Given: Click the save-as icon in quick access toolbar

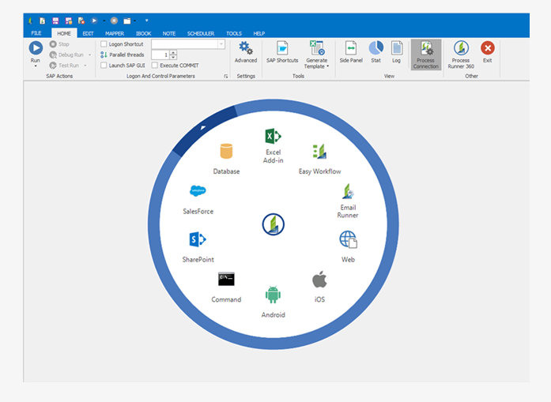Looking at the screenshot, I should [69, 21].
